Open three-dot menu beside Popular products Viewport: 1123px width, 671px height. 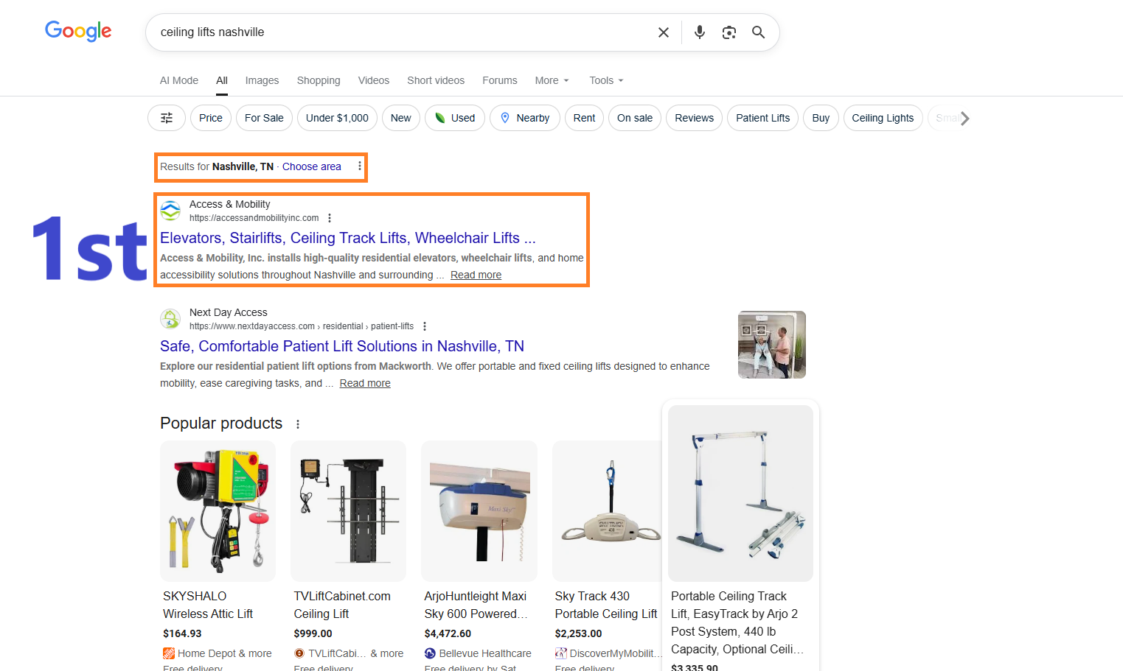298,424
